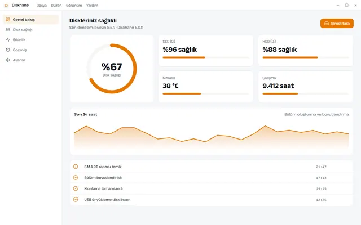Image resolution: width=361 pixels, height=225 pixels.
Task: Open the Etkinlik activity pulse icon
Action: [8, 40]
